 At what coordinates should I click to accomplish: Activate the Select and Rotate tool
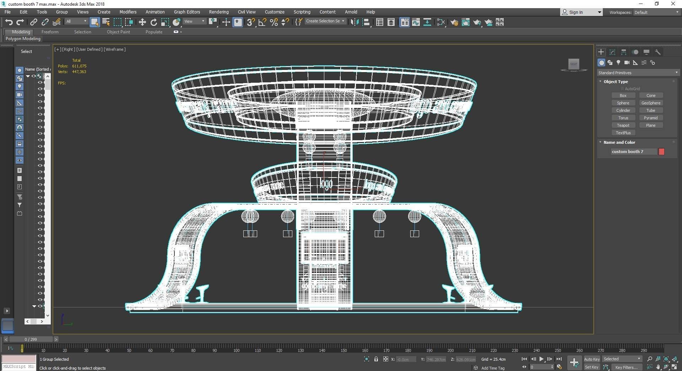click(x=153, y=22)
